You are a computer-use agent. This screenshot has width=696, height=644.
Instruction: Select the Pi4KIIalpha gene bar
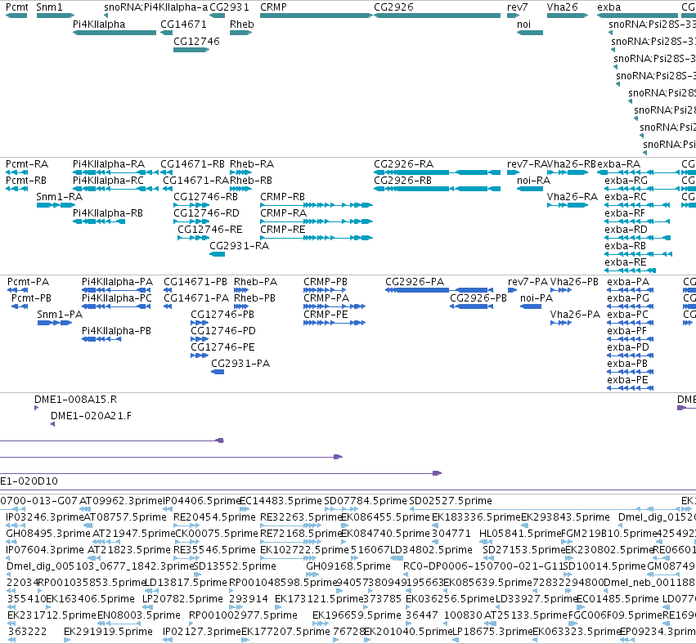pyautogui.click(x=115, y=33)
